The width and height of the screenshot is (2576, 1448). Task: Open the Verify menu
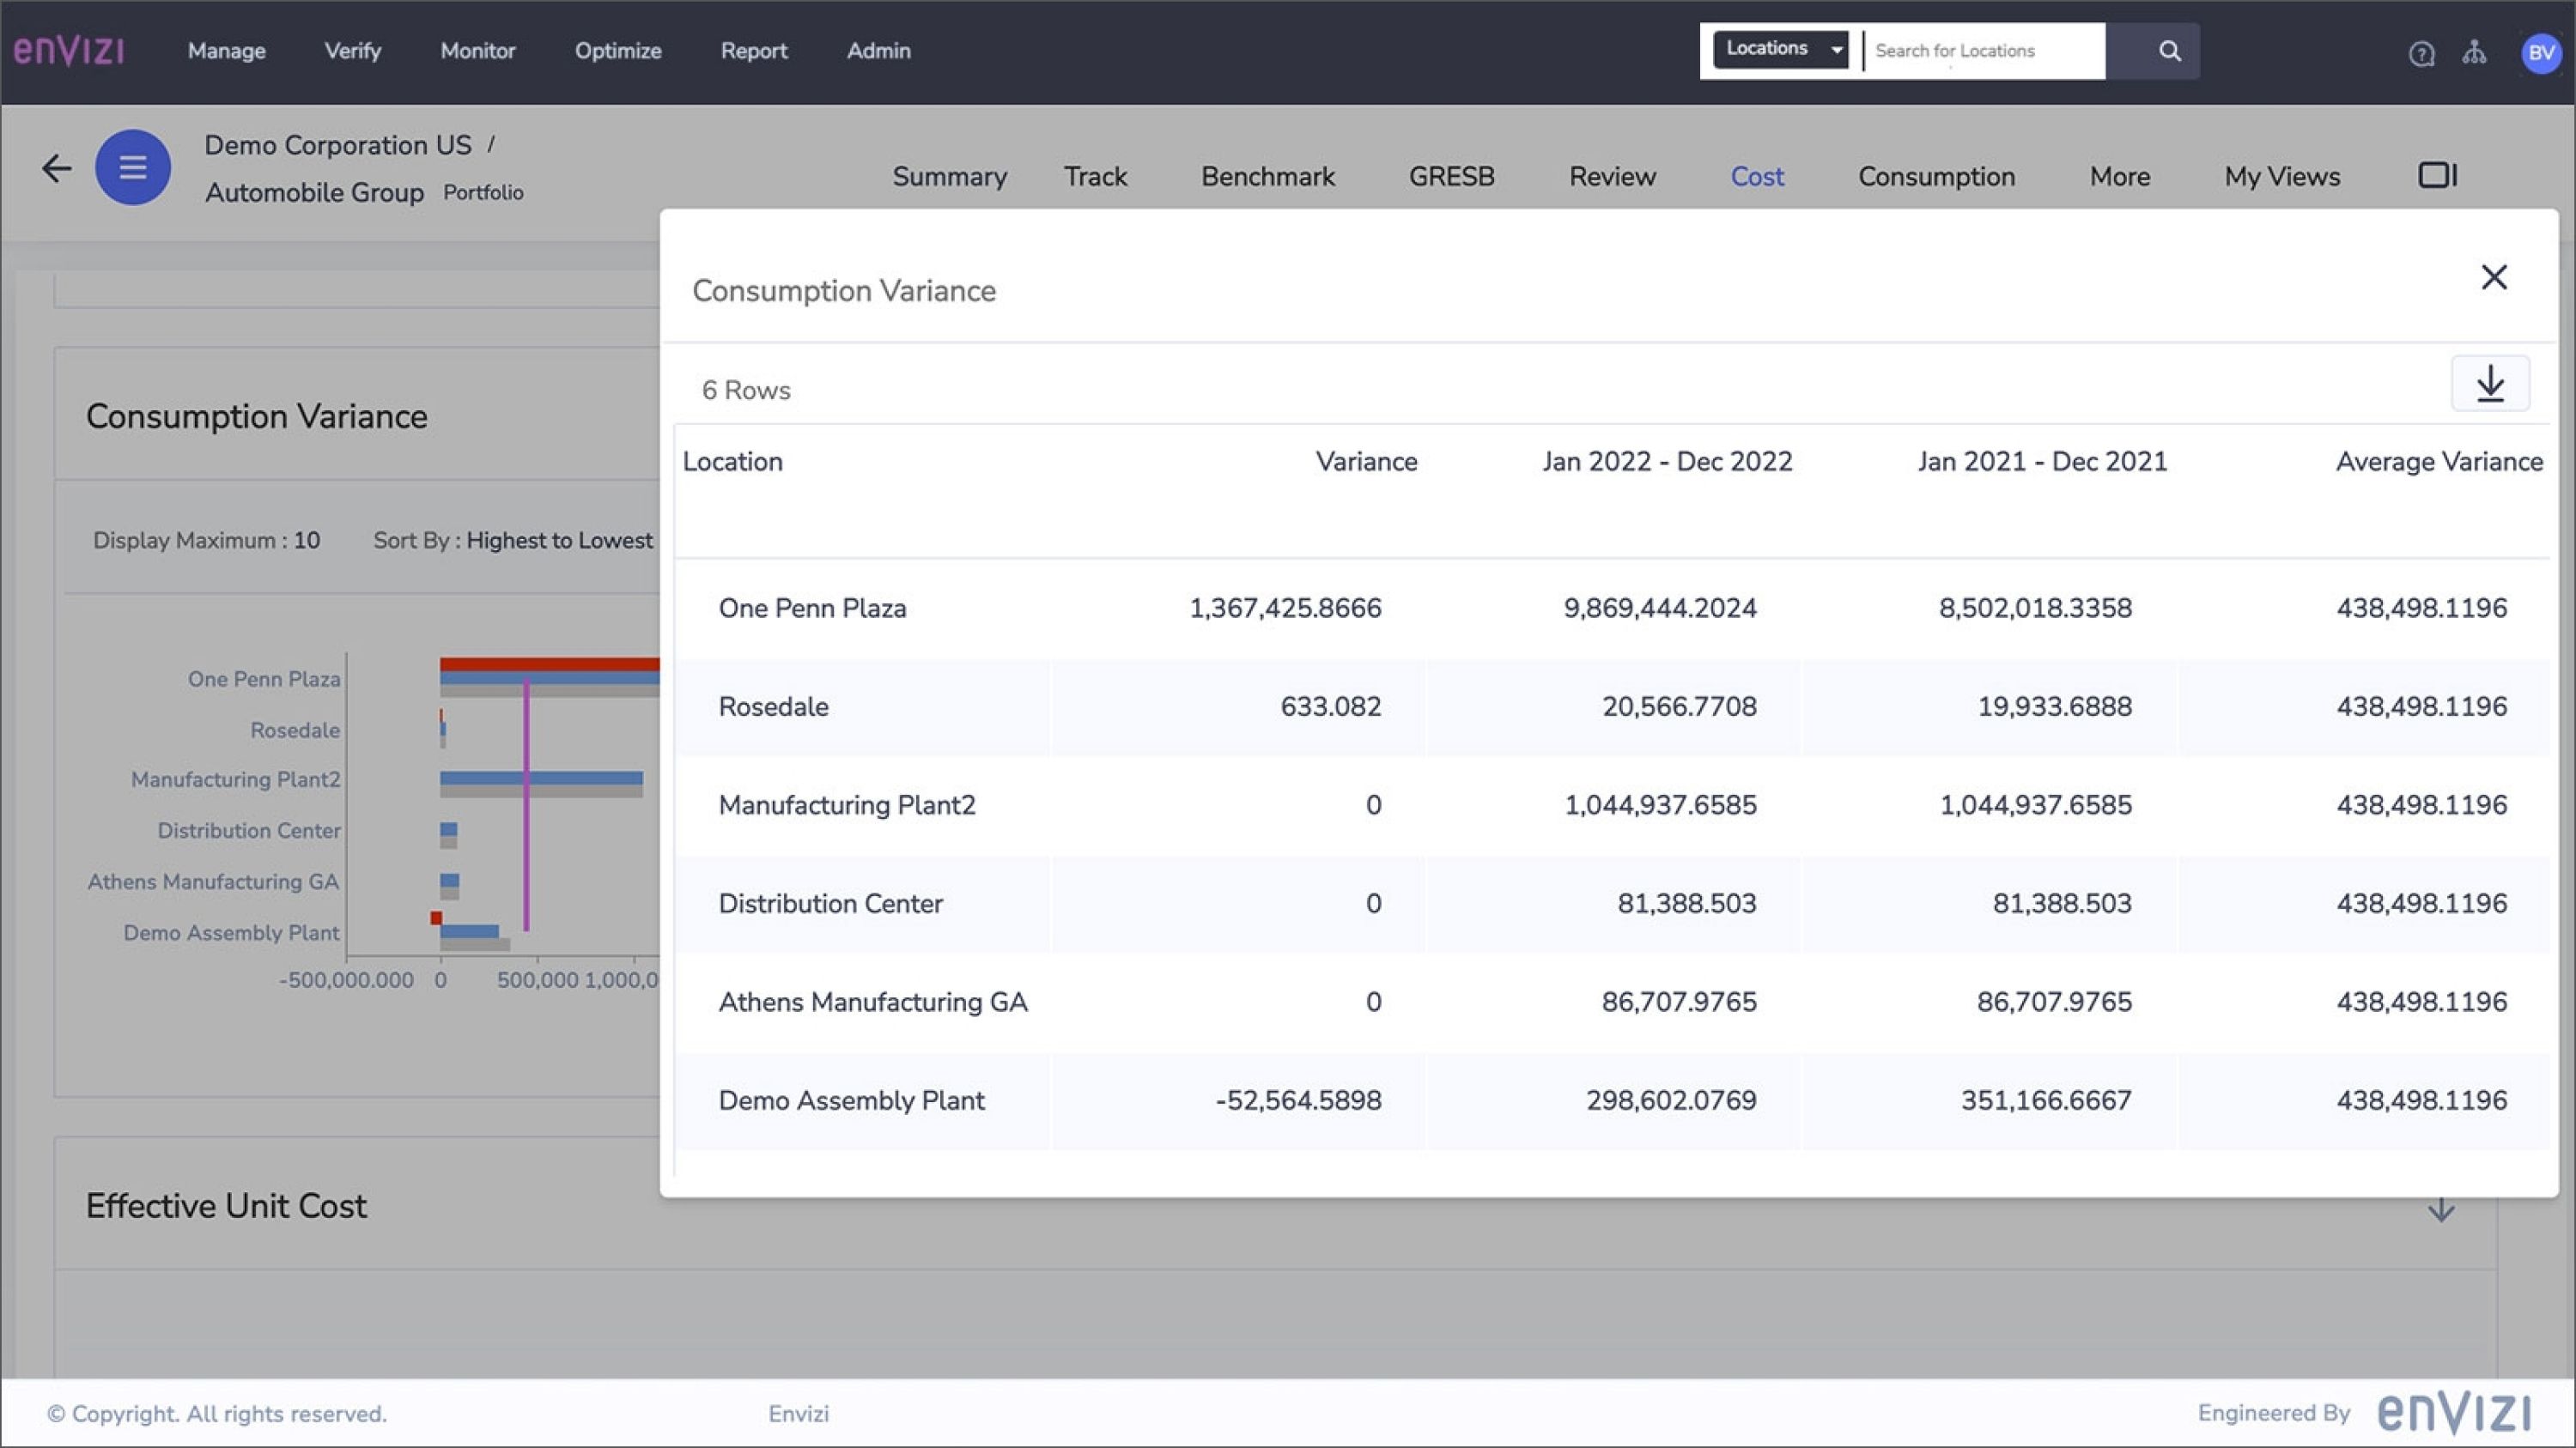353,51
